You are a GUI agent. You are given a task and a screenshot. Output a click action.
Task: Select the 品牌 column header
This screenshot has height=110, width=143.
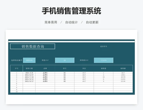click(45, 68)
